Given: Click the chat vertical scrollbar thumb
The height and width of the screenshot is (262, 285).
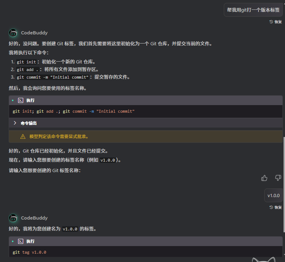Looking at the screenshot, I should 284,184.
